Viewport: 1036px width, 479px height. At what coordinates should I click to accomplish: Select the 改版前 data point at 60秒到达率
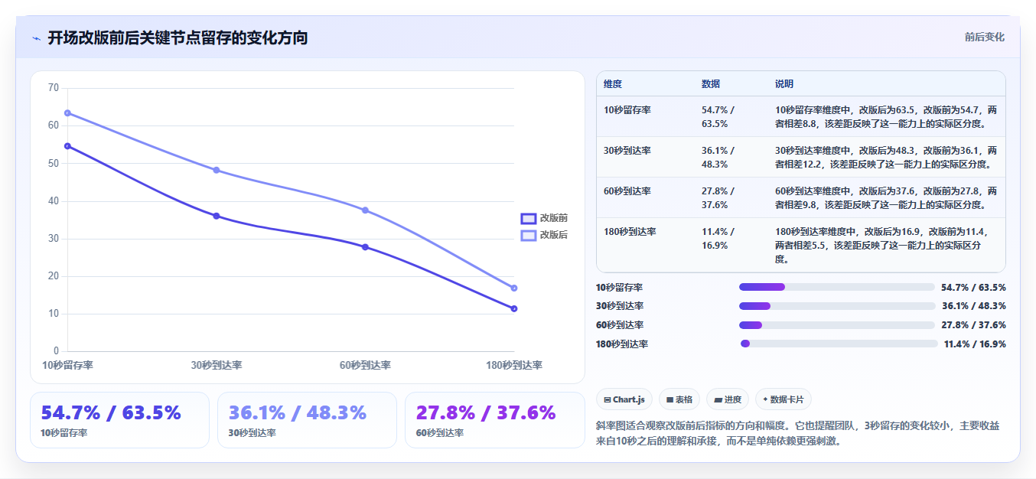[365, 247]
